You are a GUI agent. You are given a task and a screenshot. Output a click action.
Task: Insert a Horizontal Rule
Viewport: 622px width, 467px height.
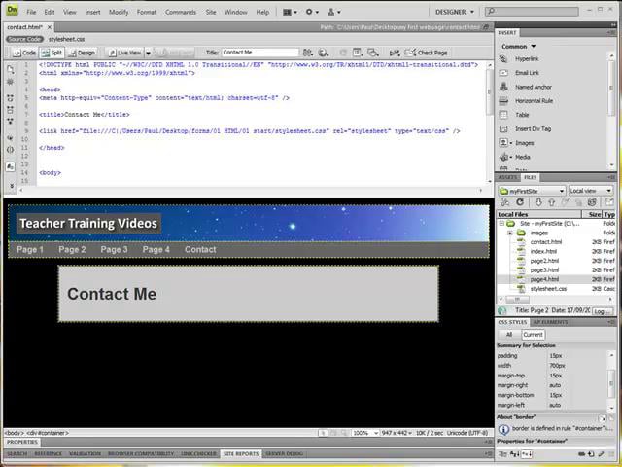[x=534, y=101]
